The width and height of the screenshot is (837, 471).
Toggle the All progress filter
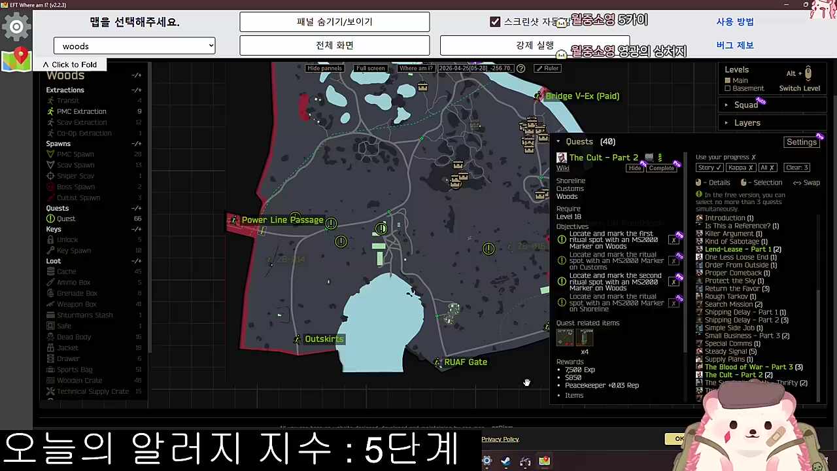coord(768,167)
